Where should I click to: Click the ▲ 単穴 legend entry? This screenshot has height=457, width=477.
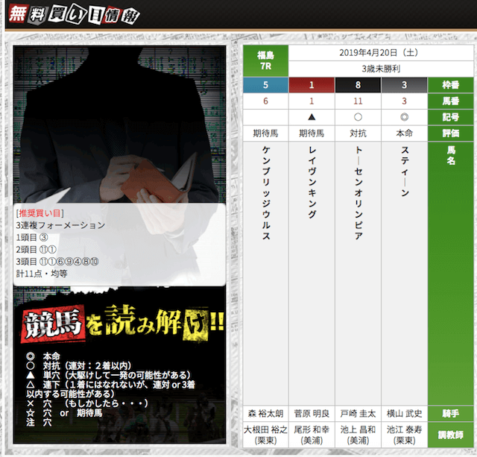click(x=108, y=375)
